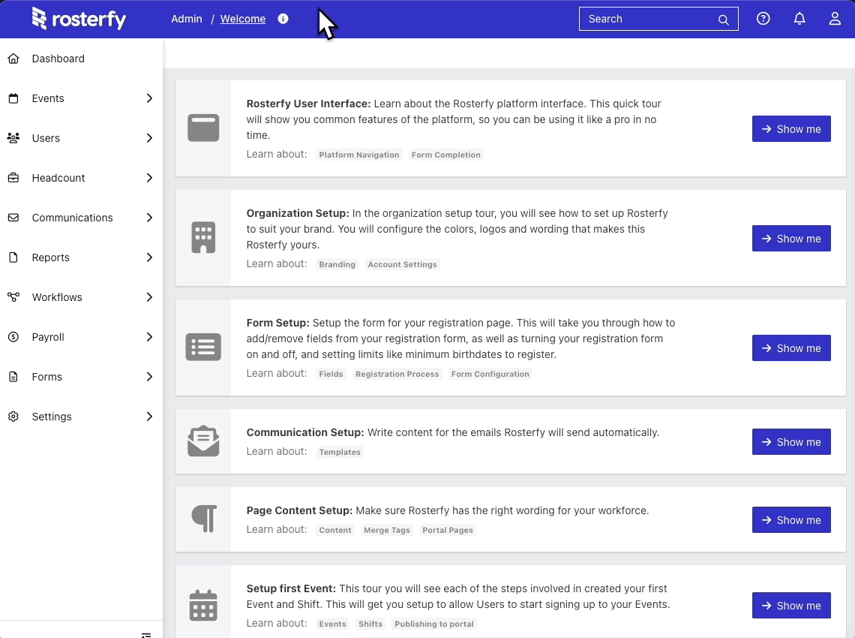
Task: Expand the Headcount menu chevron
Action: [x=149, y=178]
